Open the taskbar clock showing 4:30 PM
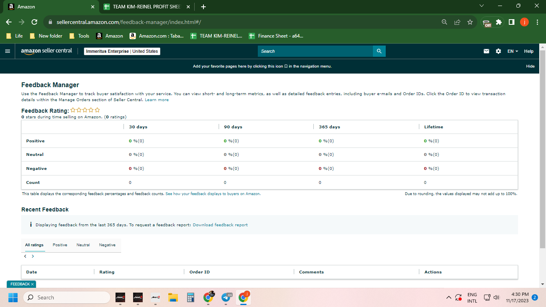The height and width of the screenshot is (307, 546). [517, 297]
